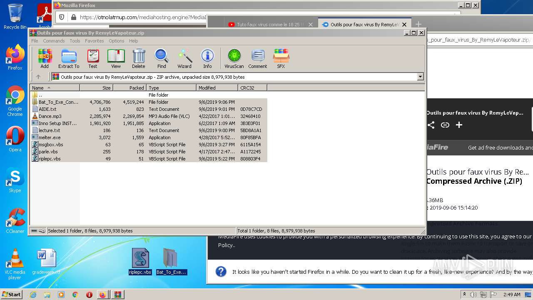
Task: Click the Extract To toolbar icon
Action: tap(69, 59)
